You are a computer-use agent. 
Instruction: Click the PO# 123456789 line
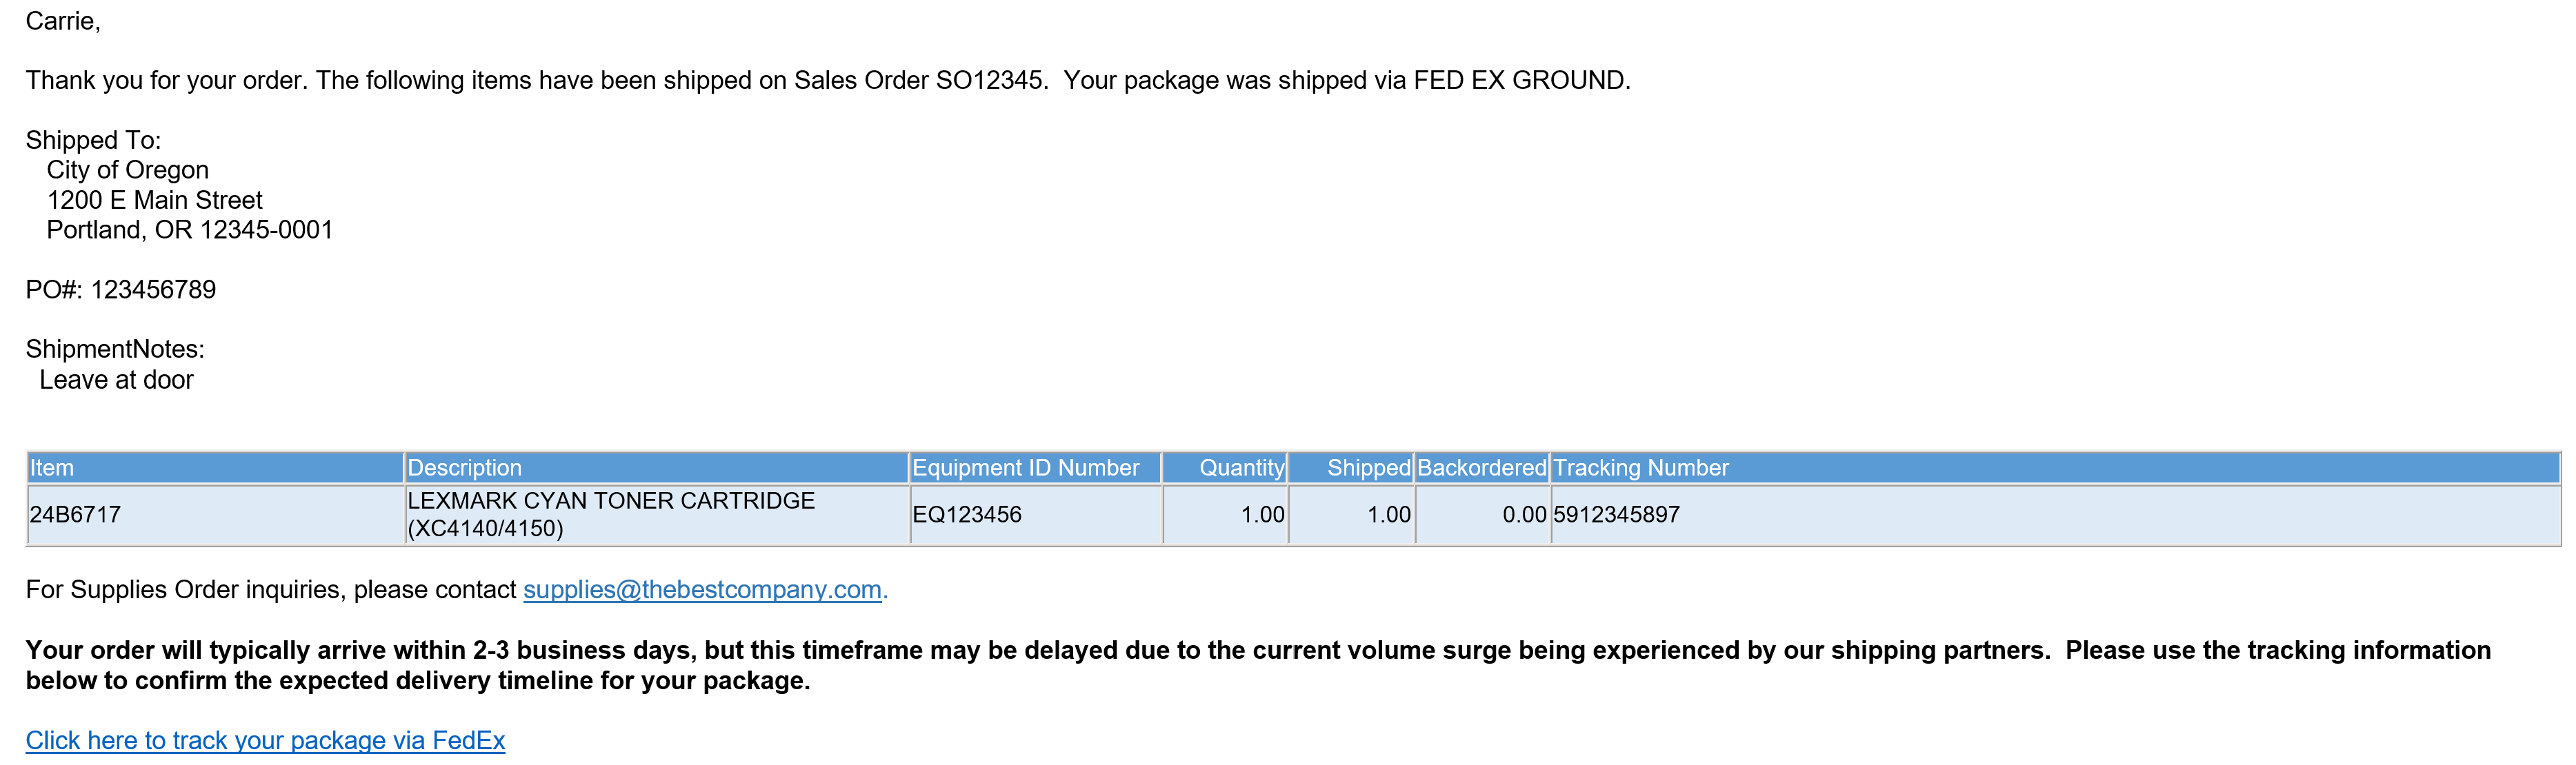(121, 289)
